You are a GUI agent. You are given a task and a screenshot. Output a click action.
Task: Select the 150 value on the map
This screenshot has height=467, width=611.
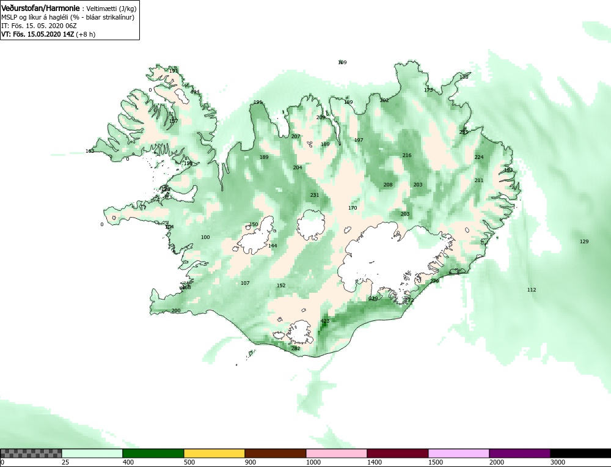pos(254,224)
